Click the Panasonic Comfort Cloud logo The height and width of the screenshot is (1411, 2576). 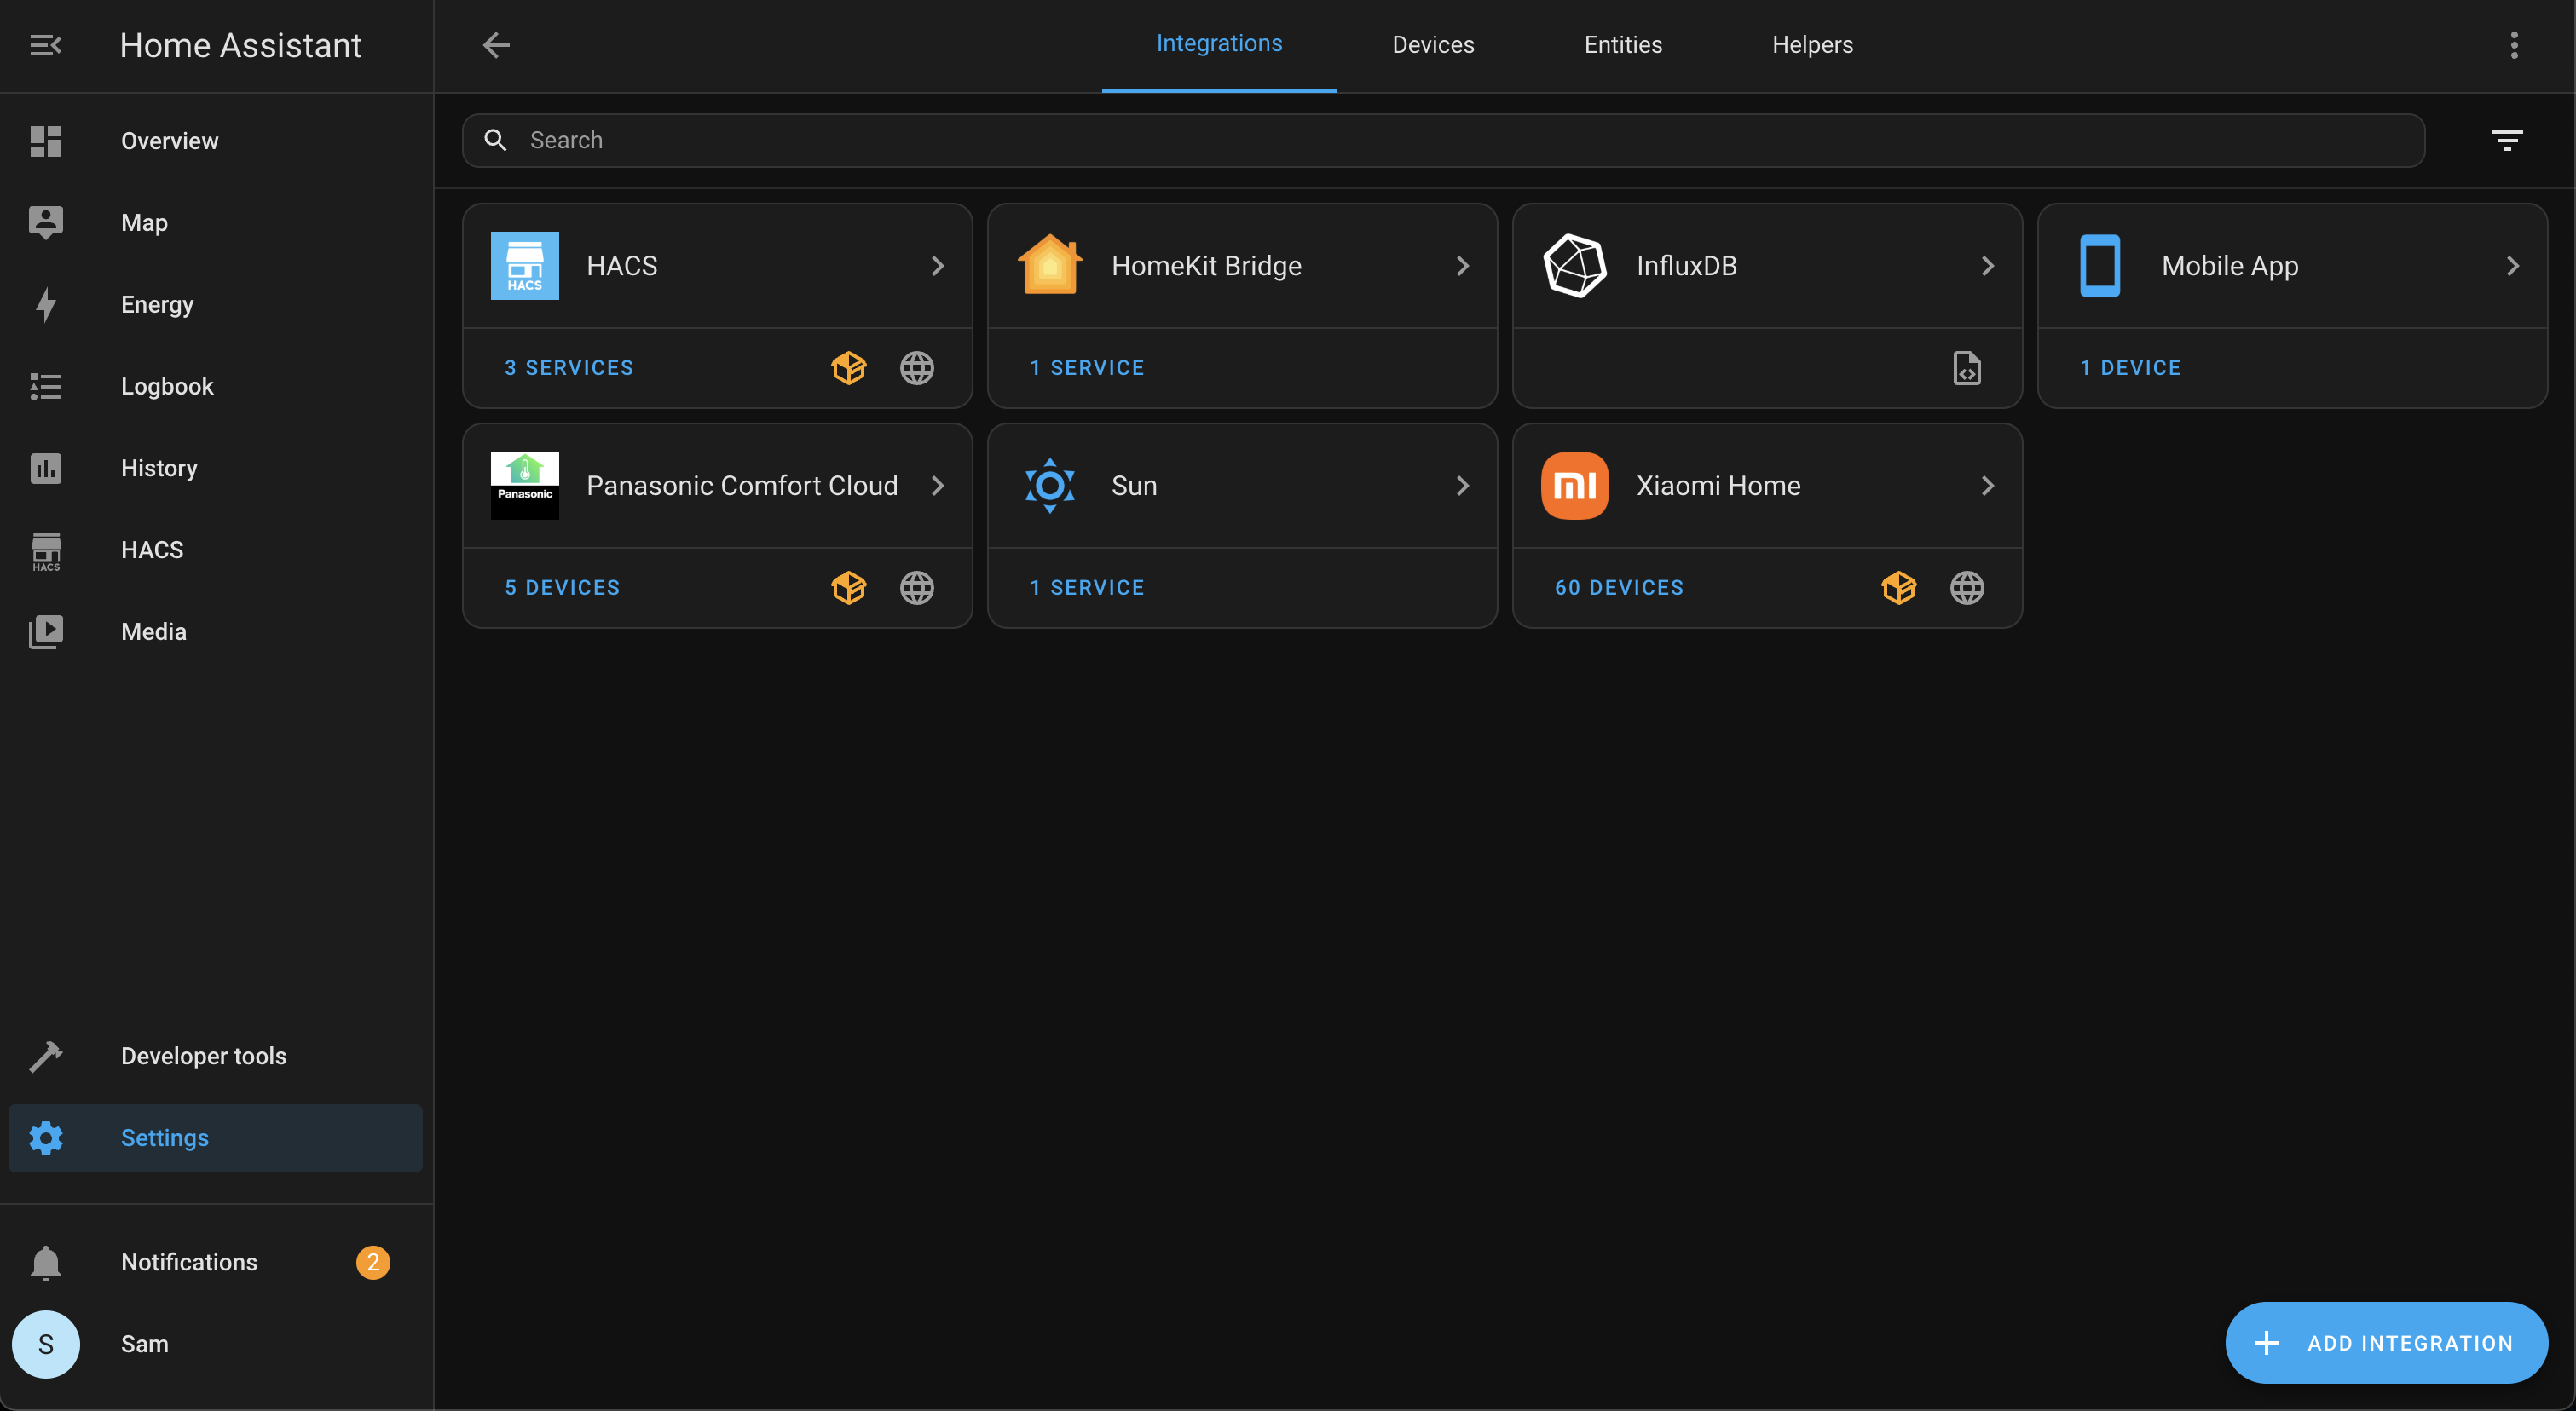point(525,486)
